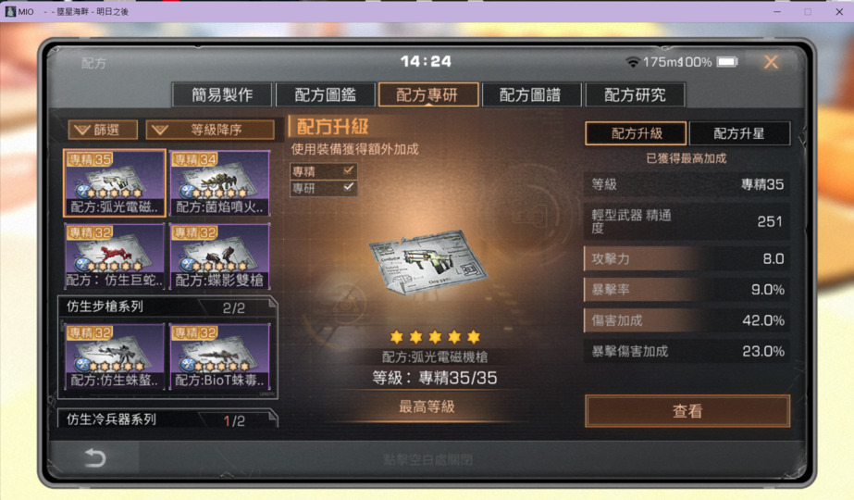The width and height of the screenshot is (854, 500).
Task: Expand the 仿生冷兵器系列 section
Action: 167,419
